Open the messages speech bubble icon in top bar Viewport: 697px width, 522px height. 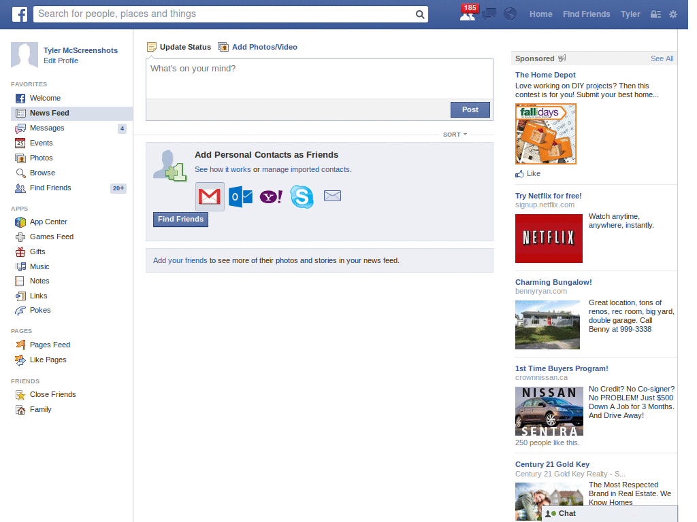click(489, 14)
